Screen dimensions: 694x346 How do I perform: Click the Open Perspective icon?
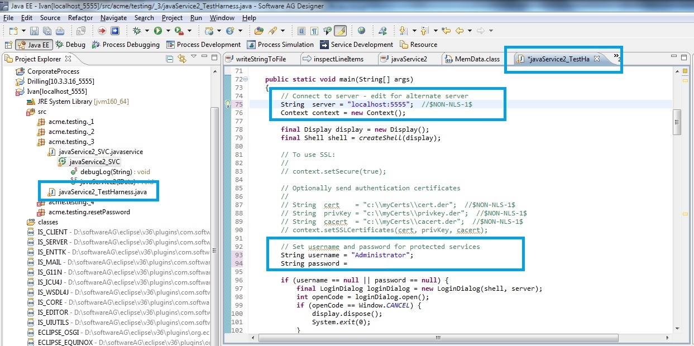click(x=8, y=45)
